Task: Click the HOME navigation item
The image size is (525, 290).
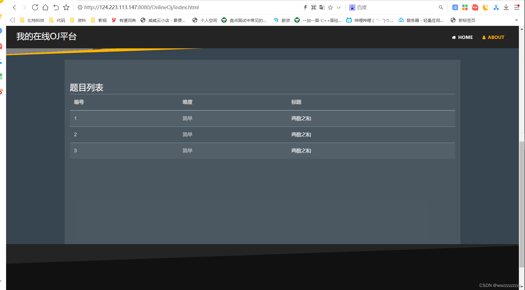Action: click(462, 37)
